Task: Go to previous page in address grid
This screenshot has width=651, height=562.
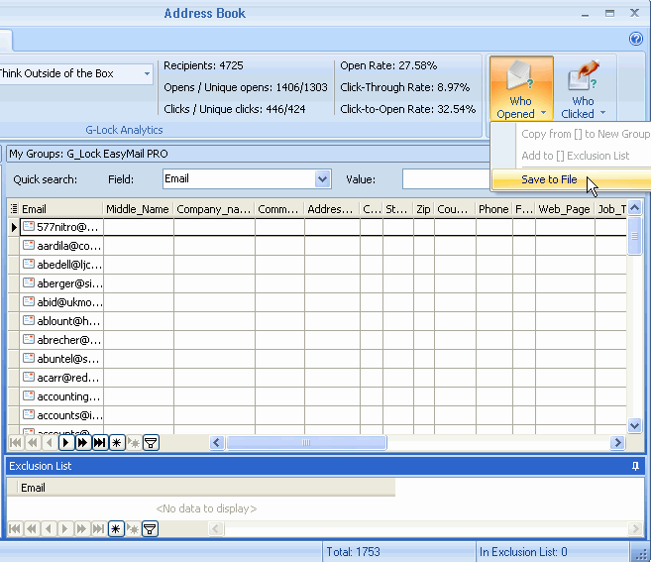Action: click(x=33, y=443)
